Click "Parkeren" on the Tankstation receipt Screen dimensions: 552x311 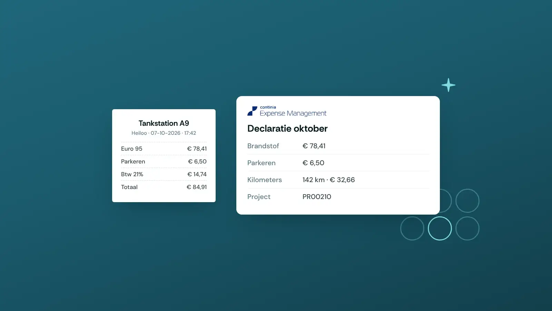click(133, 161)
